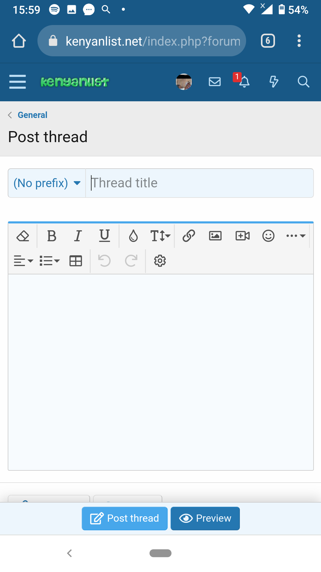Toggle bold formatting
This screenshot has width=321, height=572.
click(52, 236)
